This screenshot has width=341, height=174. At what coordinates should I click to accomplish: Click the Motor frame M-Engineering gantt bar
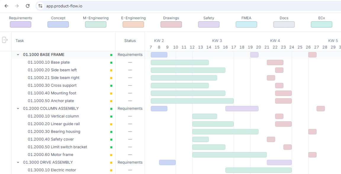pos(229,155)
